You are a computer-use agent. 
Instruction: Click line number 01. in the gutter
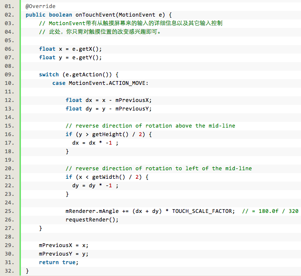[10, 6]
